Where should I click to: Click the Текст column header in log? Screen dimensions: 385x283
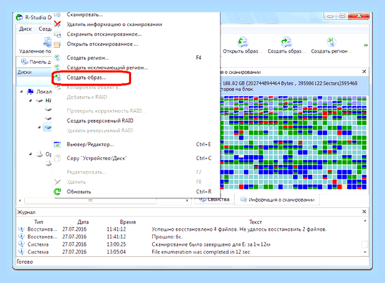256,222
